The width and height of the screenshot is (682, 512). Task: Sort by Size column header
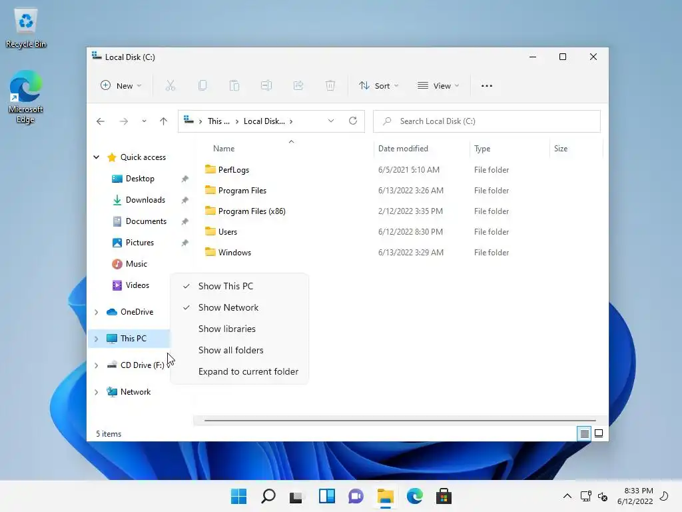(561, 149)
